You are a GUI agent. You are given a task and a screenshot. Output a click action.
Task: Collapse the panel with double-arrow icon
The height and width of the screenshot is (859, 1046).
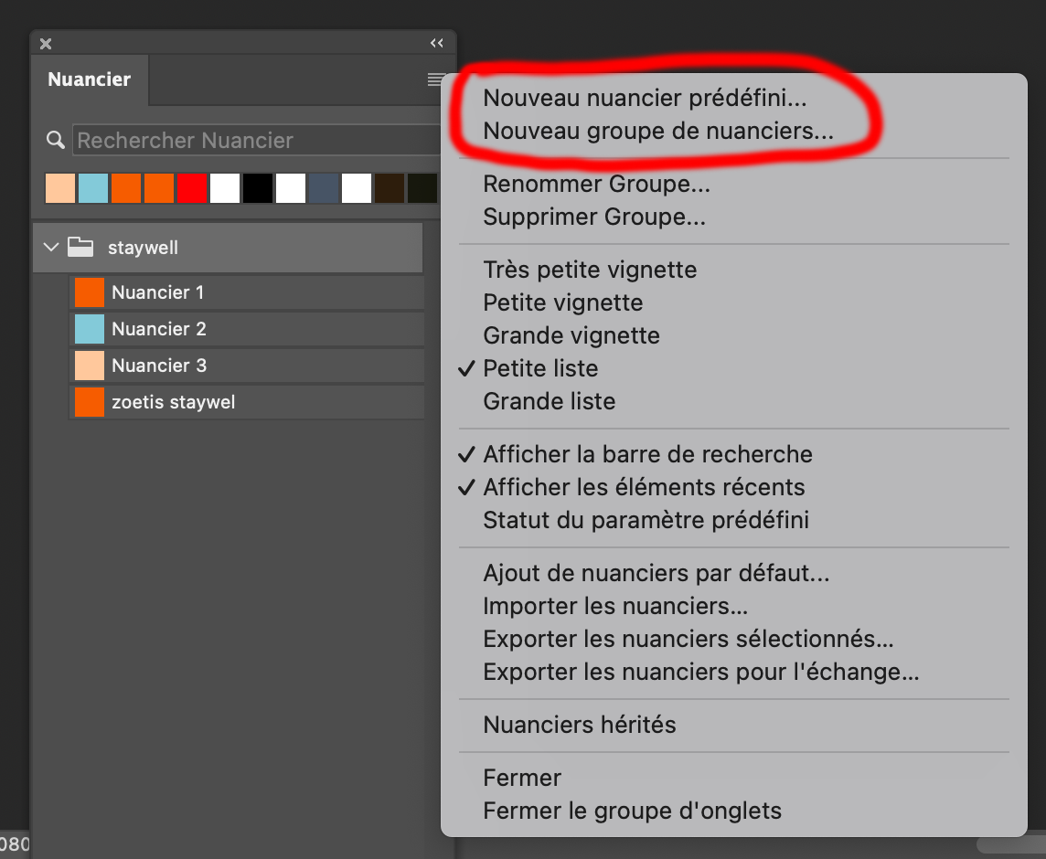[x=436, y=43]
